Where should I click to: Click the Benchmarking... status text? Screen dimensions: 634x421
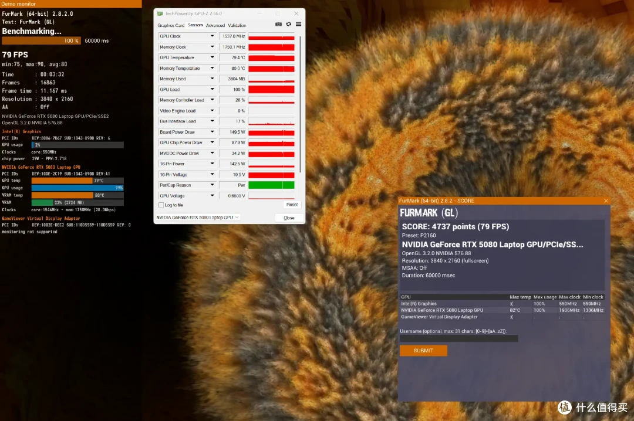pyautogui.click(x=32, y=31)
